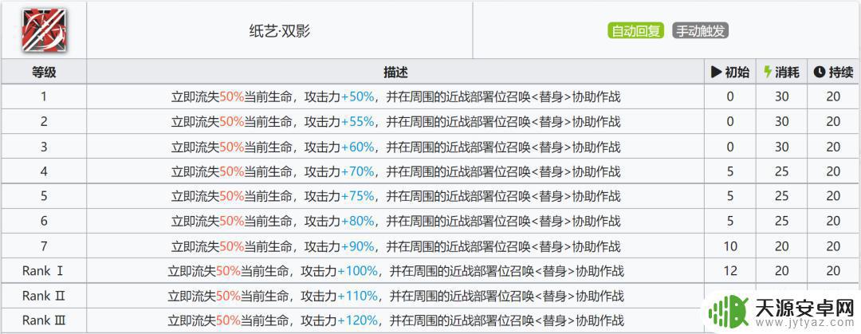Click the description with 攻击力+75%
This screenshot has height=334, width=861.
[x=395, y=196]
